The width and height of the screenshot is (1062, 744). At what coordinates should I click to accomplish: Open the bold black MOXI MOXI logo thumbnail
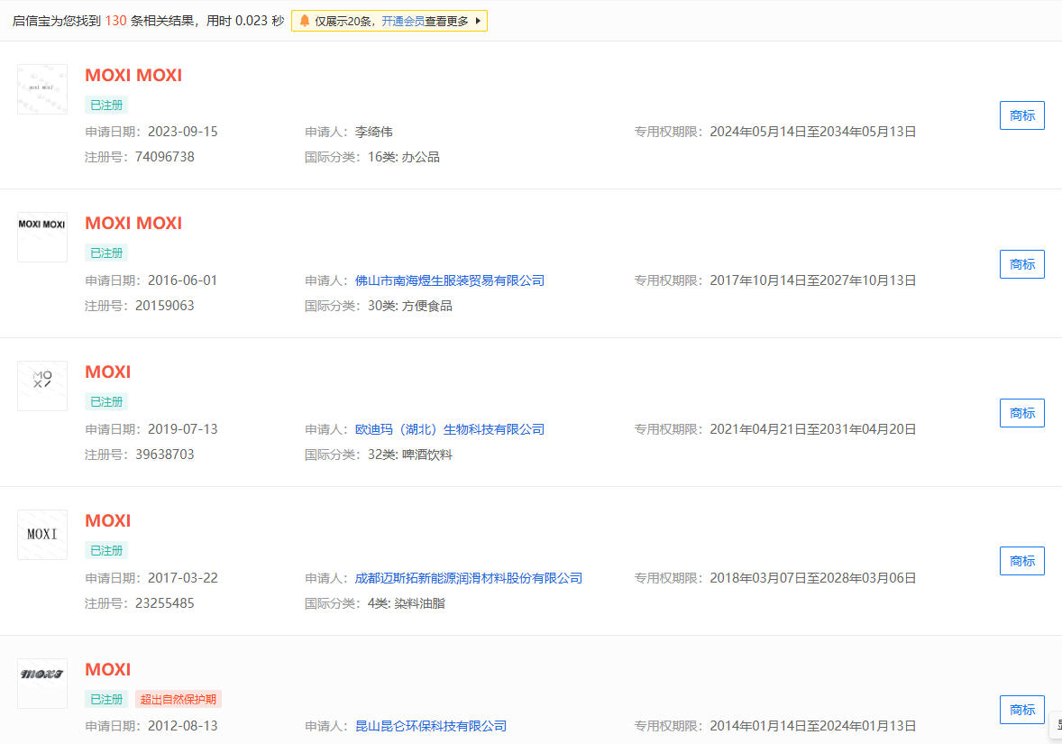click(x=42, y=237)
